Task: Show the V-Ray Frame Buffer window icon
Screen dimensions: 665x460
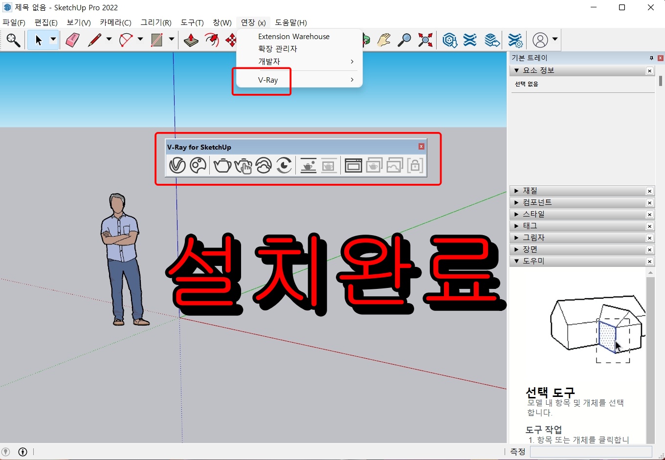Action: click(353, 165)
